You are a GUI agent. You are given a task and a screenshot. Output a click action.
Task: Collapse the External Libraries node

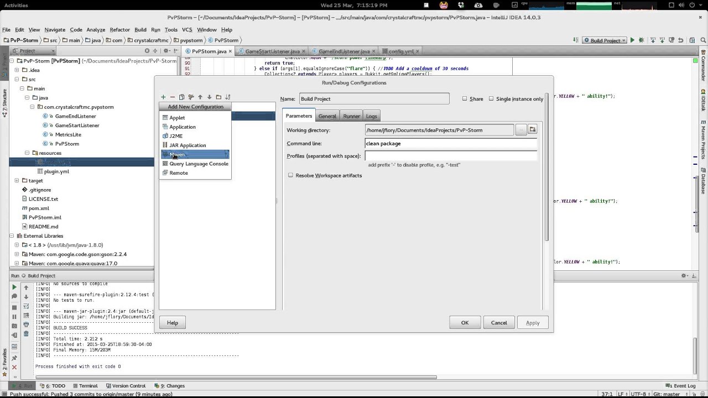(12, 236)
